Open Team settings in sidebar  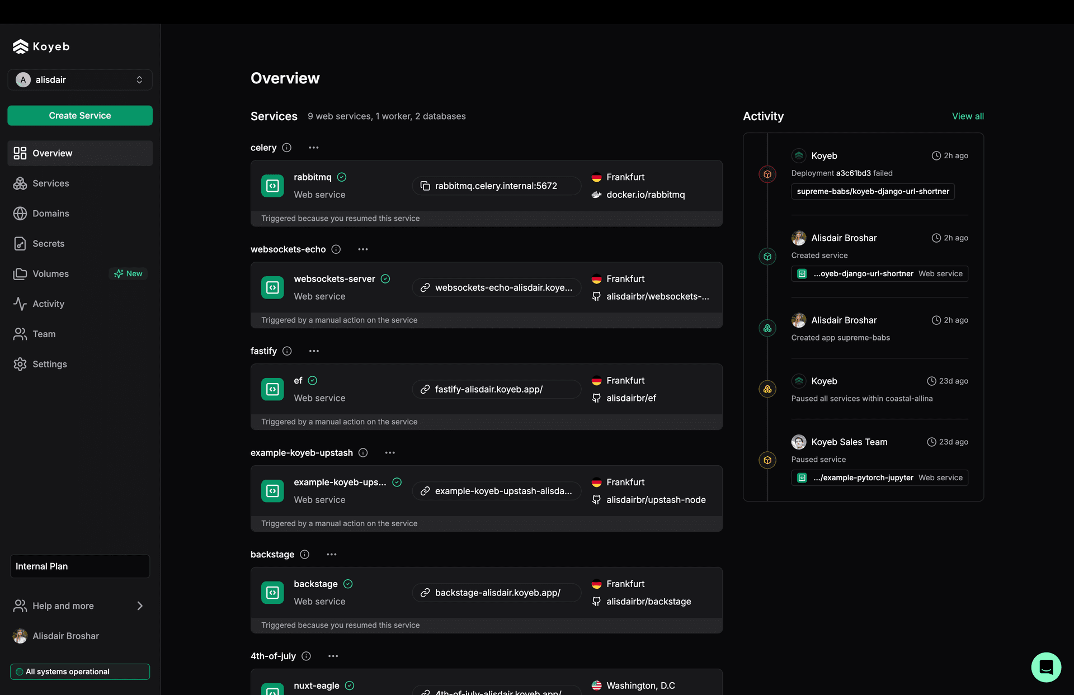44,333
